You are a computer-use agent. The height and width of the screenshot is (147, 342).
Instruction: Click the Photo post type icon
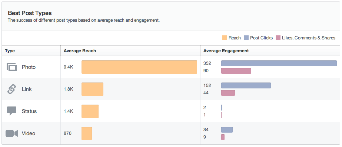point(12,67)
